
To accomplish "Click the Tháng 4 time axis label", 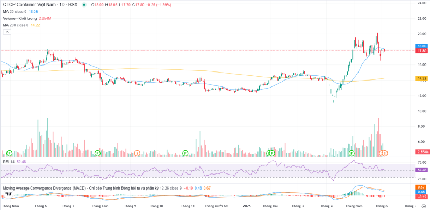I will coord(327,206).
